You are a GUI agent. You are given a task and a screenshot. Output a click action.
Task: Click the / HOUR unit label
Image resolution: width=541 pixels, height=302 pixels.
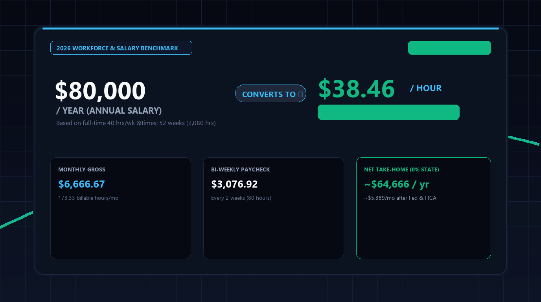(426, 88)
